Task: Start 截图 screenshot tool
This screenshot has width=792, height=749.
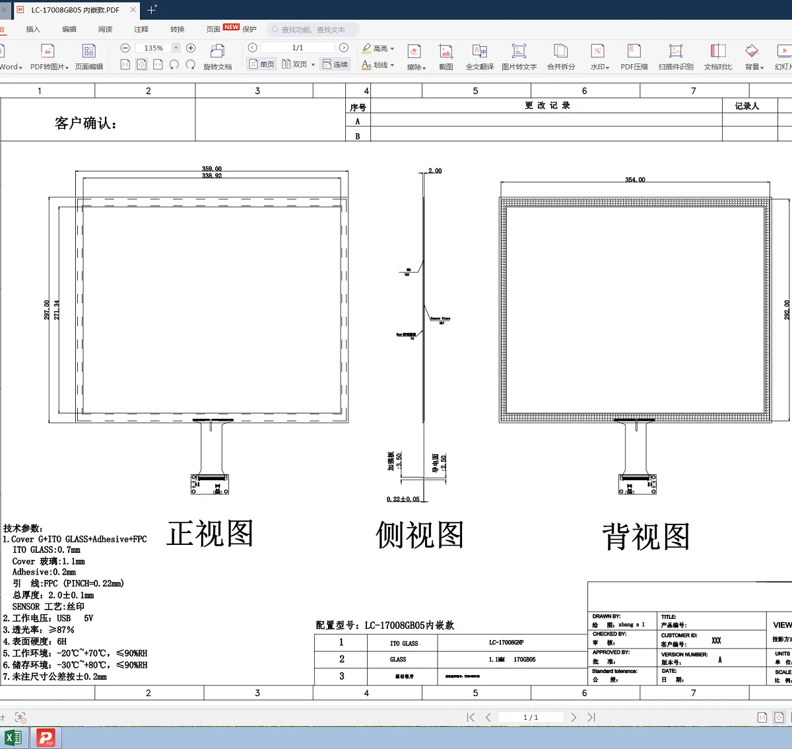Action: tap(446, 57)
